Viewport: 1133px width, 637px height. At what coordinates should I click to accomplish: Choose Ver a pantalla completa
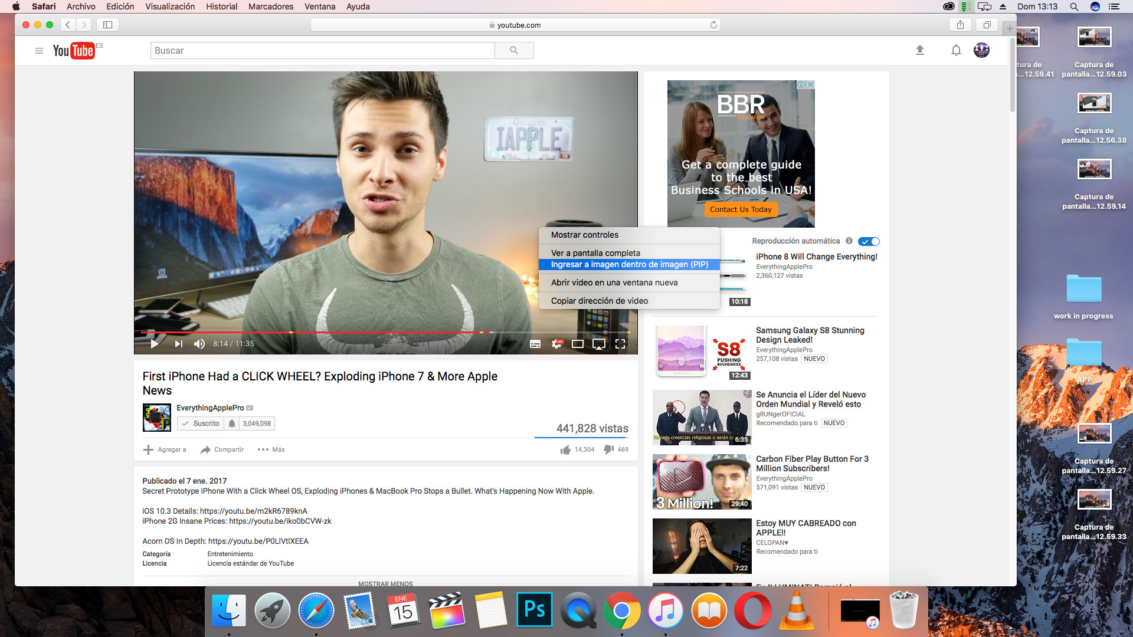pyautogui.click(x=629, y=252)
